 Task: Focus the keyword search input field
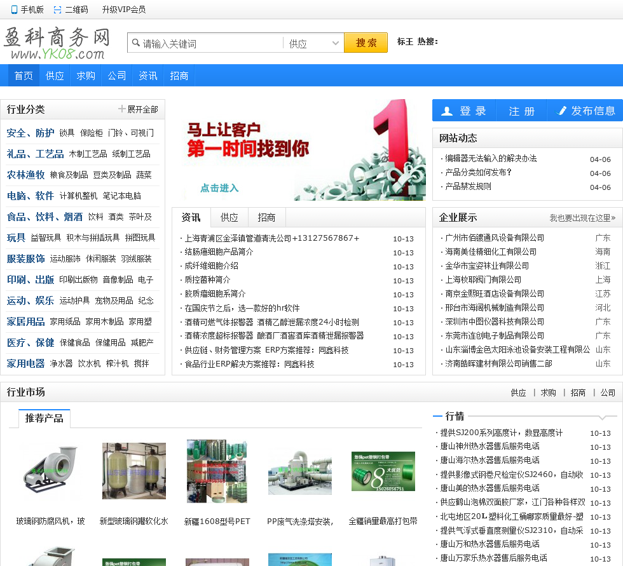[x=210, y=43]
